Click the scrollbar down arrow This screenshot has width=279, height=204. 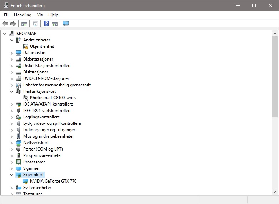(x=275, y=192)
